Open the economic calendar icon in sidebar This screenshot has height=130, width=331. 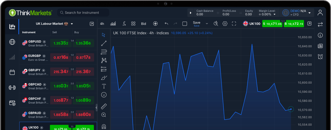pyautogui.click(x=12, y=72)
